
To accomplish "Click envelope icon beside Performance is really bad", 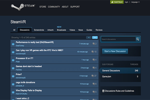I will point(13,44).
